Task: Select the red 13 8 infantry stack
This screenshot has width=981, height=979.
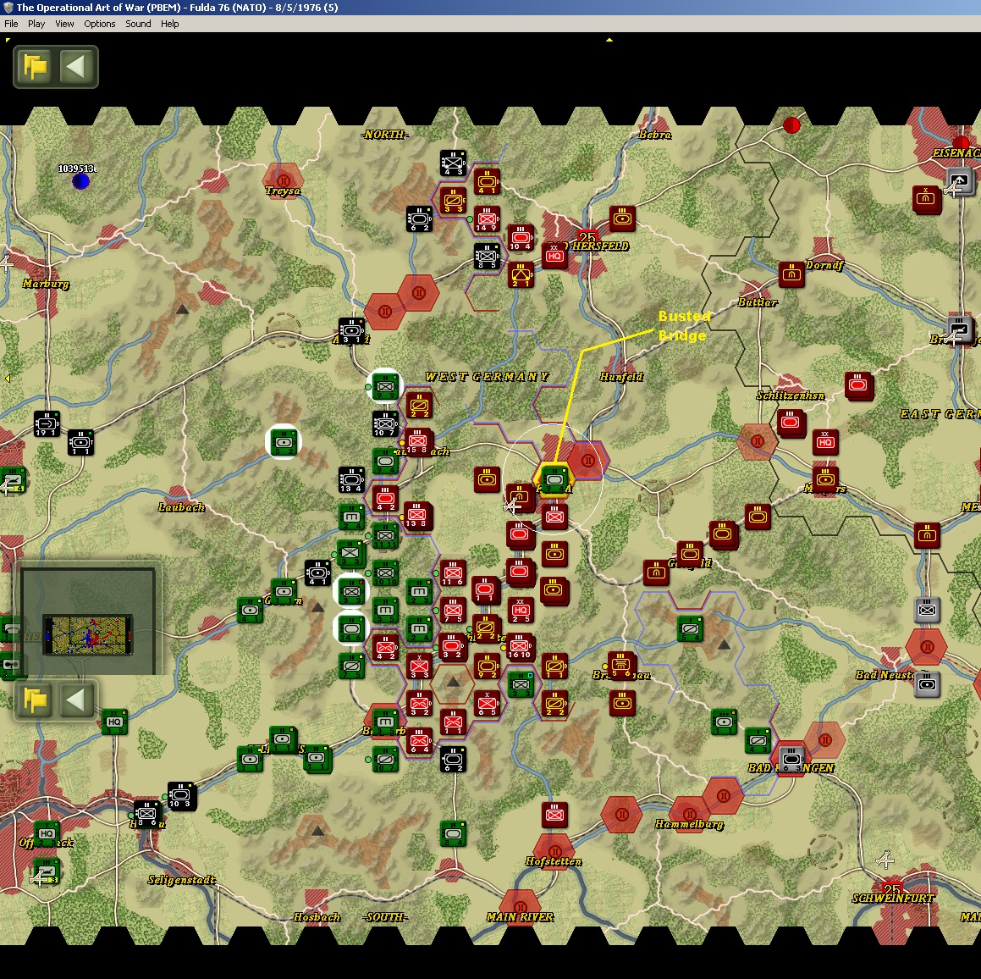Action: point(418,516)
